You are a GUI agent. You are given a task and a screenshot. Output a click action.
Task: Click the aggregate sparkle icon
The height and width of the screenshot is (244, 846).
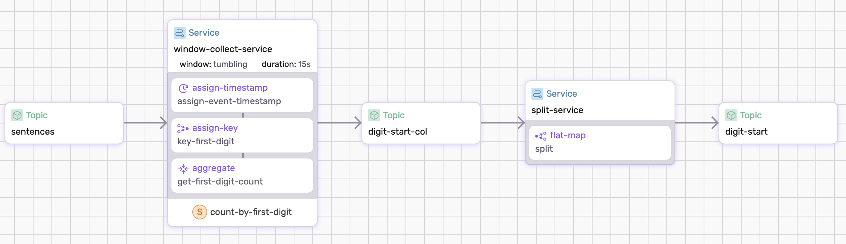pos(183,168)
